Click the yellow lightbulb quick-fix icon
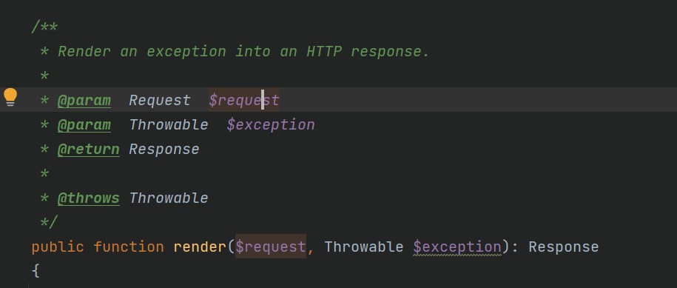The height and width of the screenshot is (288, 677). (x=10, y=97)
